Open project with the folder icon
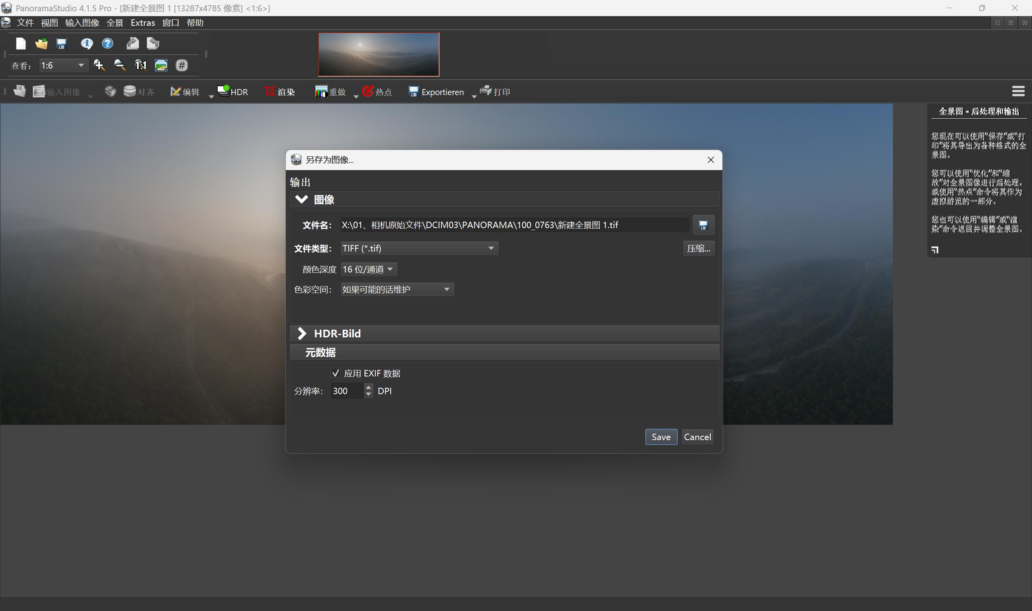The image size is (1032, 611). pos(41,44)
